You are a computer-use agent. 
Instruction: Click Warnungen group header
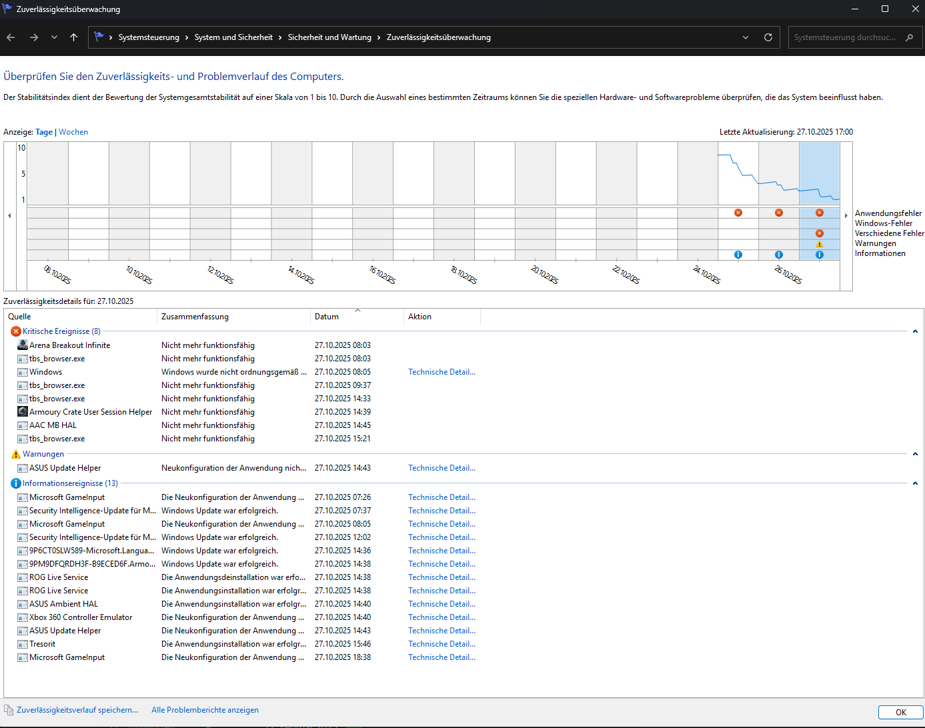click(43, 454)
